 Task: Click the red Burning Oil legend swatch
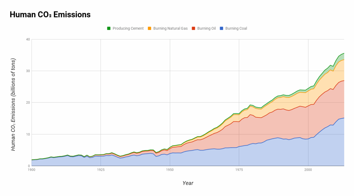coord(193,28)
